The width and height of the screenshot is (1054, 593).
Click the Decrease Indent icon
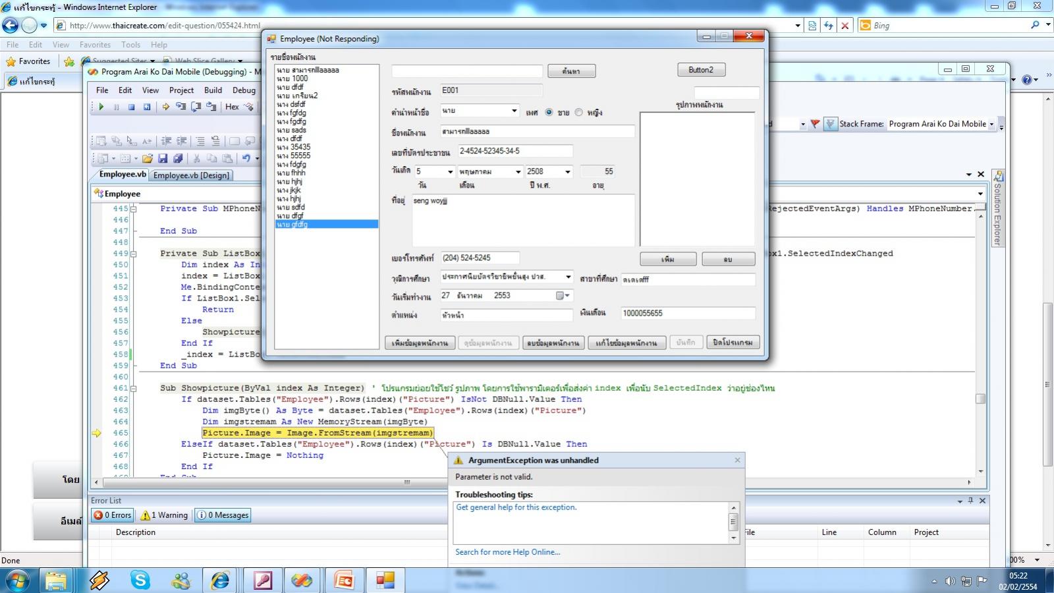point(166,141)
